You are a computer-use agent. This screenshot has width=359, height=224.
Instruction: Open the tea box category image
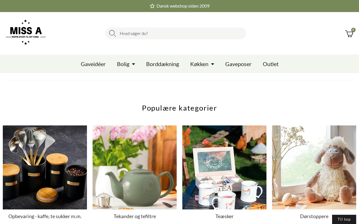(x=224, y=167)
